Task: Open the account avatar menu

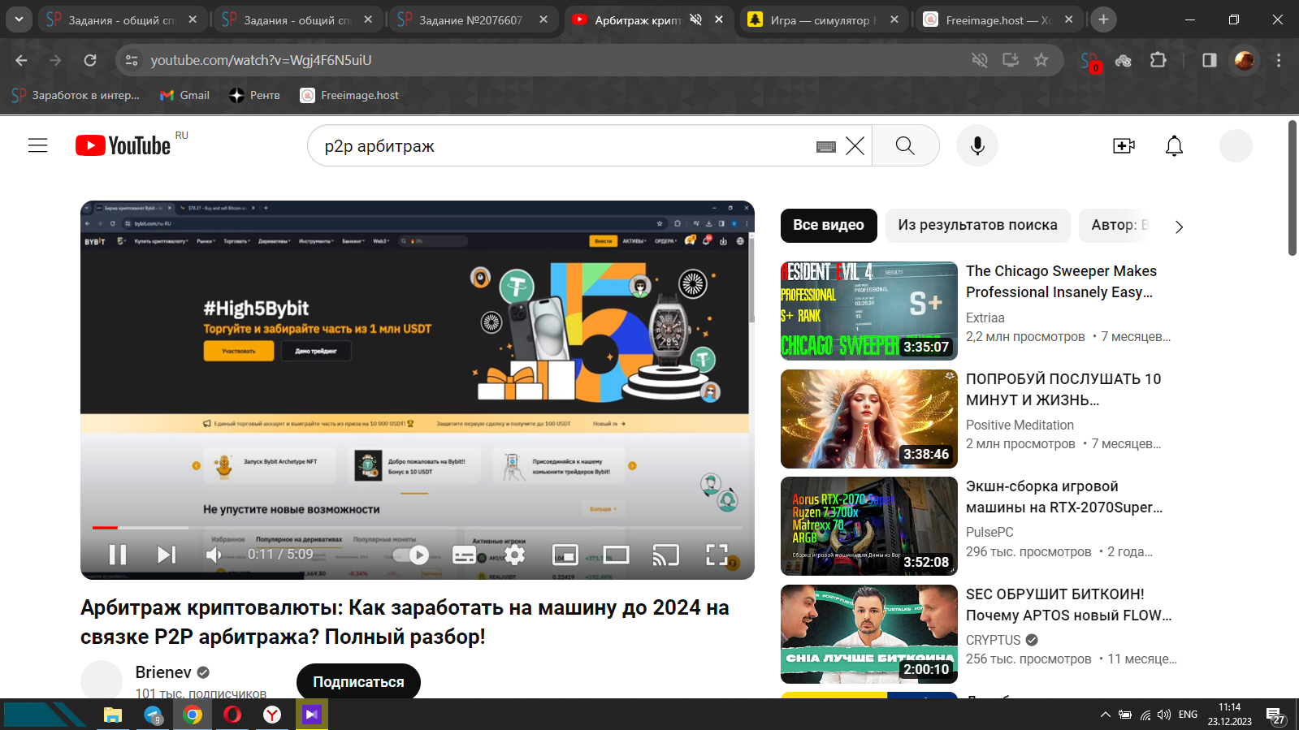Action: [x=1236, y=145]
